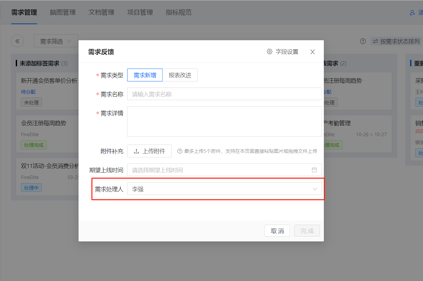Click the help icon beside attachment hint
This screenshot has height=281, width=423.
(180, 151)
